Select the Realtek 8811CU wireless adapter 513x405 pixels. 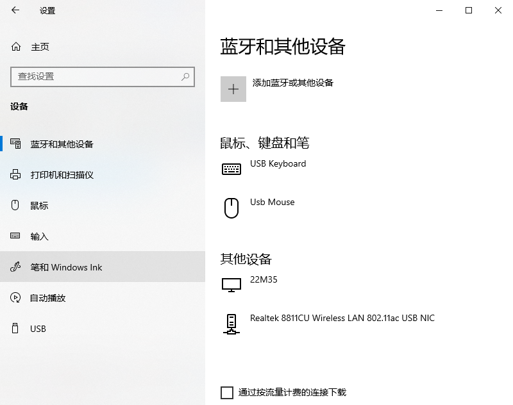[x=342, y=318]
